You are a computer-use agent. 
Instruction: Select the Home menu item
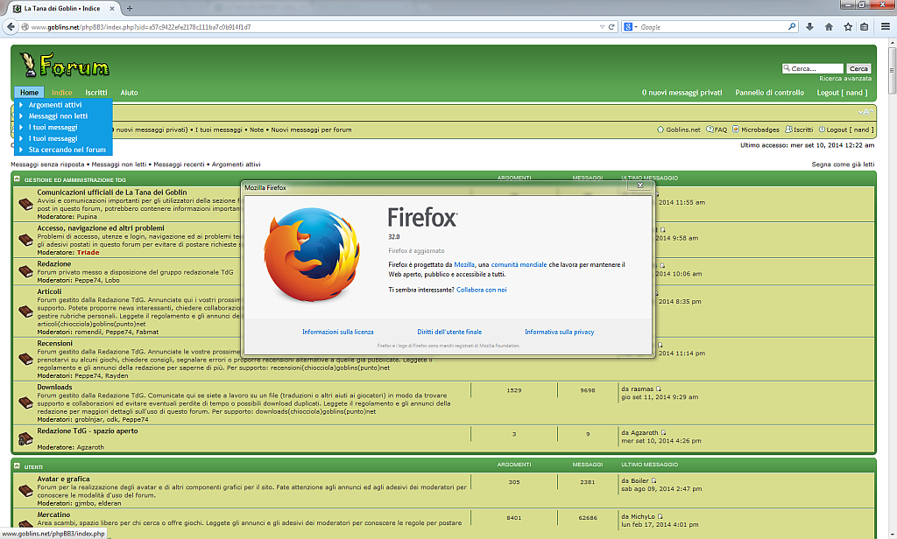pos(29,93)
